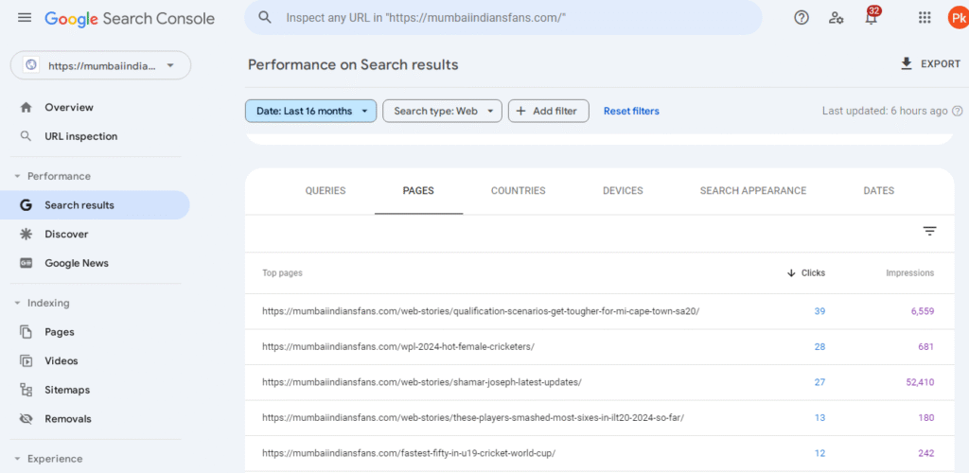The image size is (969, 473).
Task: Click the Add filter button
Action: 548,111
